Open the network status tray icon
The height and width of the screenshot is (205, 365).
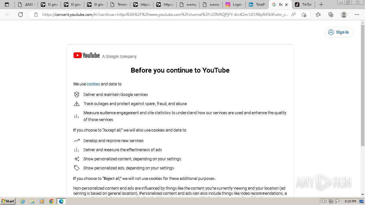tap(331, 201)
